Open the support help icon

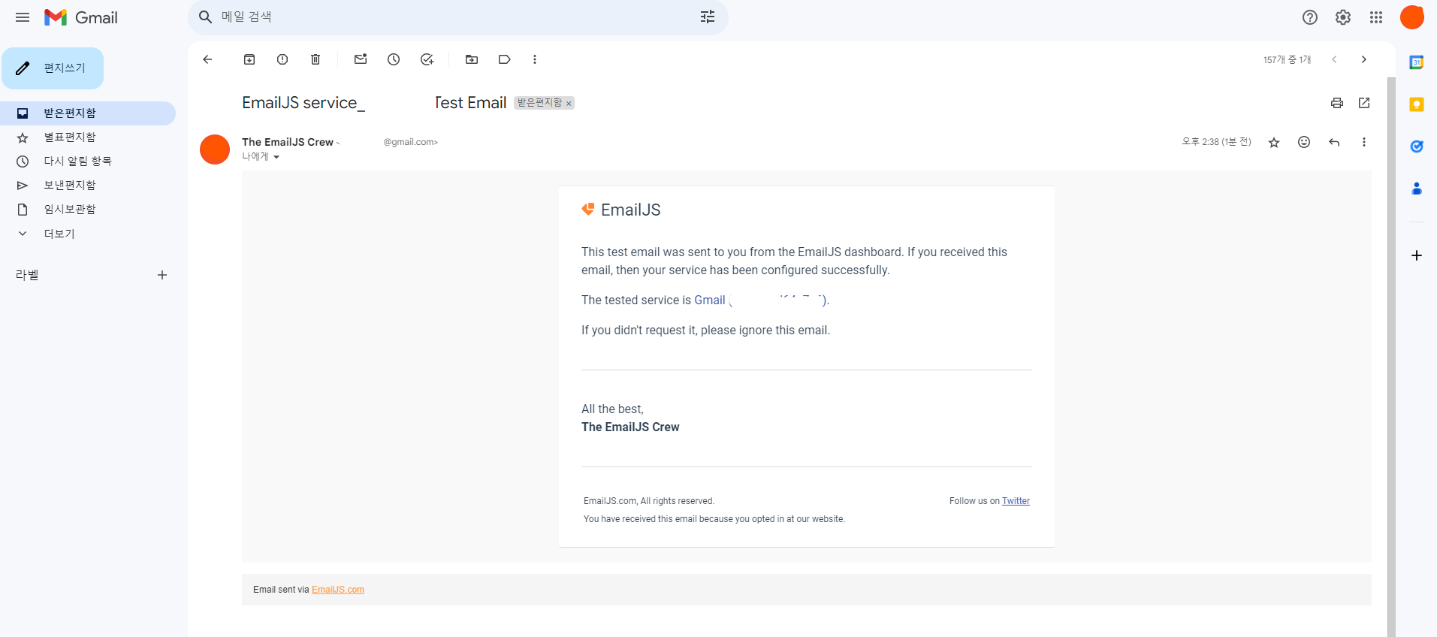(1310, 17)
